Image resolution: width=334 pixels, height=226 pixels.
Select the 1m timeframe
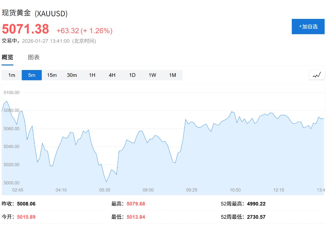[12, 75]
